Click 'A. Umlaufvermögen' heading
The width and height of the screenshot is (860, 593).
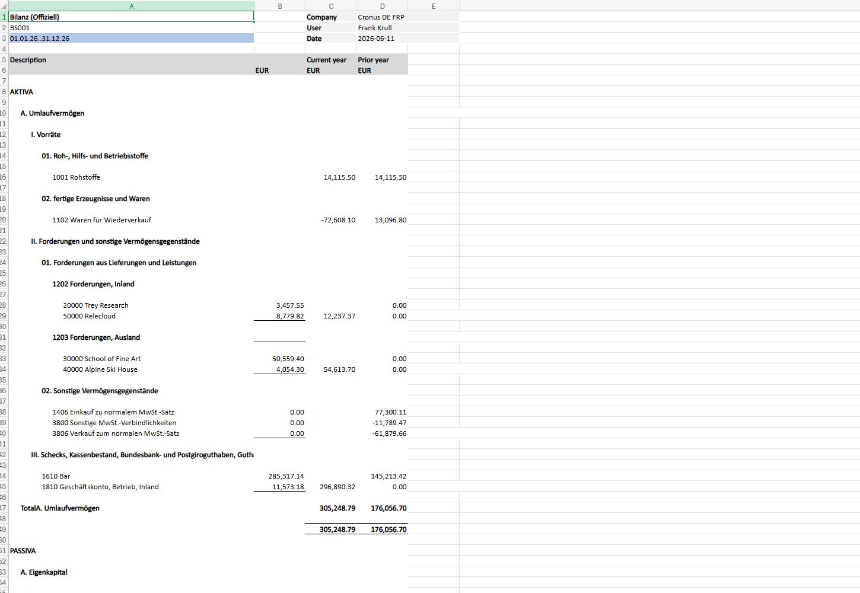tap(52, 113)
